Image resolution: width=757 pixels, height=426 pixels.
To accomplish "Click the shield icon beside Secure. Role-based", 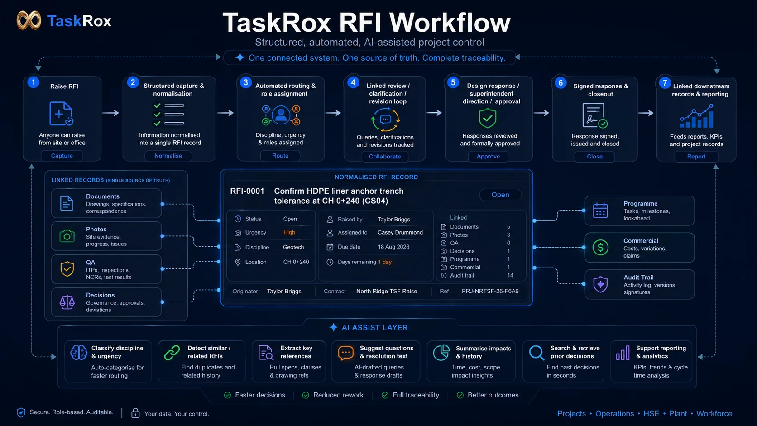I will pyautogui.click(x=21, y=412).
